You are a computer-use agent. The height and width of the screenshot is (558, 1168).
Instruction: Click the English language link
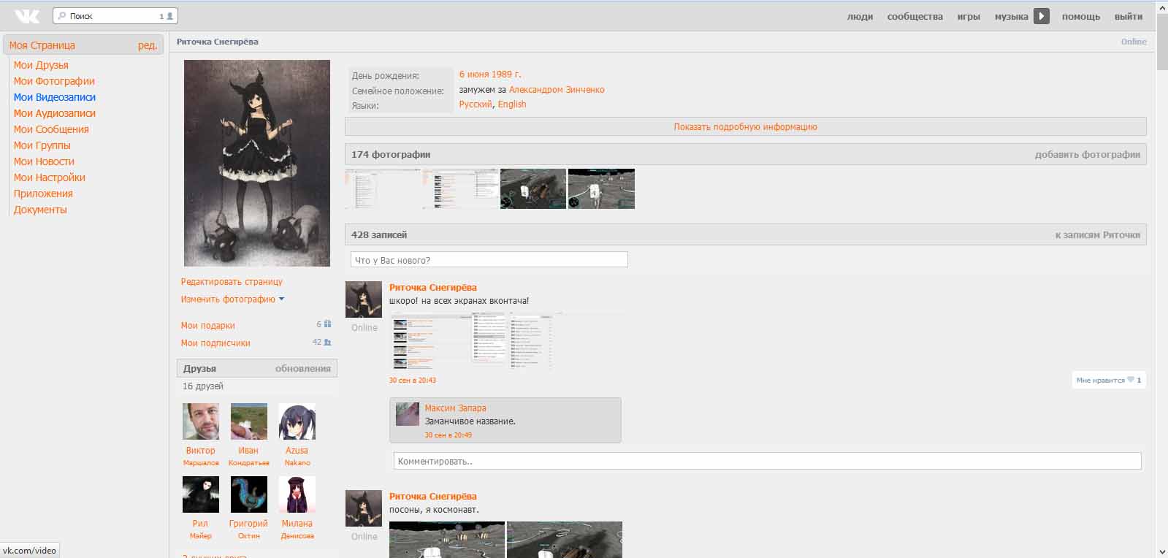click(512, 104)
